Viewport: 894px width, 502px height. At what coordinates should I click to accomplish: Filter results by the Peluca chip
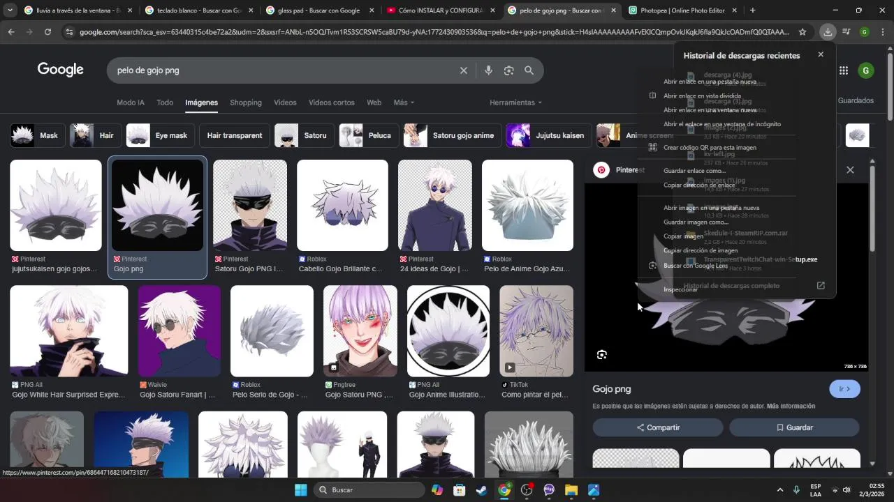coord(369,135)
